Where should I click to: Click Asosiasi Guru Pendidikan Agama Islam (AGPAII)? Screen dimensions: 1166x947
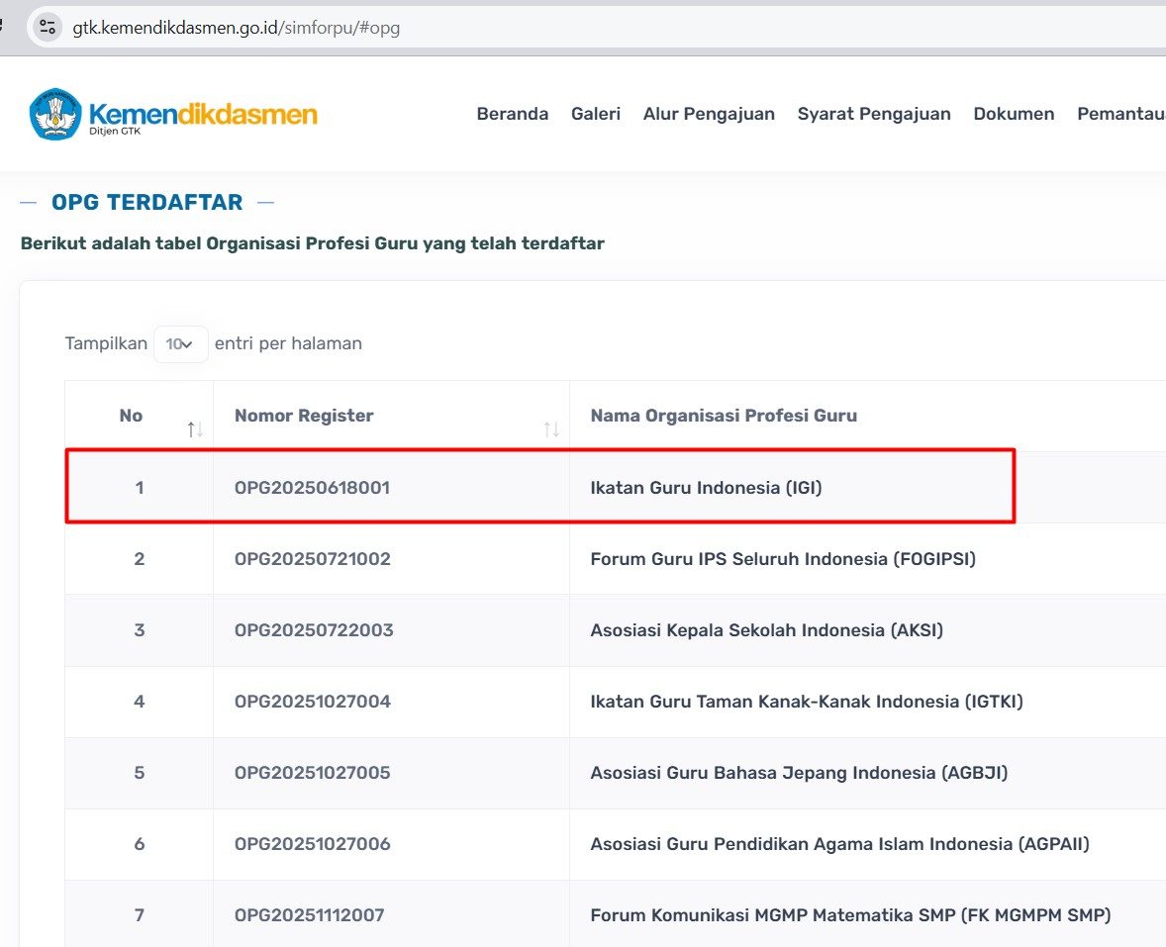coord(839,844)
